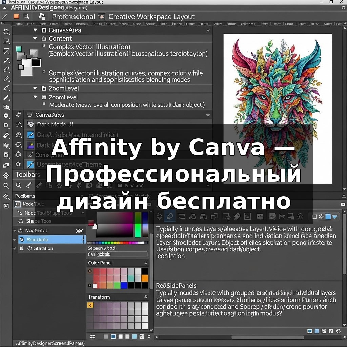This screenshot has width=347, height=347.
Task: Open the chevron dropdown on CanvasArea row
Action: (208, 30)
